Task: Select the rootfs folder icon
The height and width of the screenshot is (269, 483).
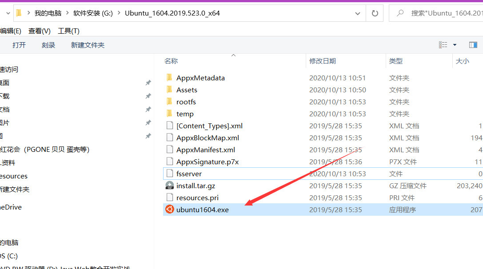Action: 169,102
